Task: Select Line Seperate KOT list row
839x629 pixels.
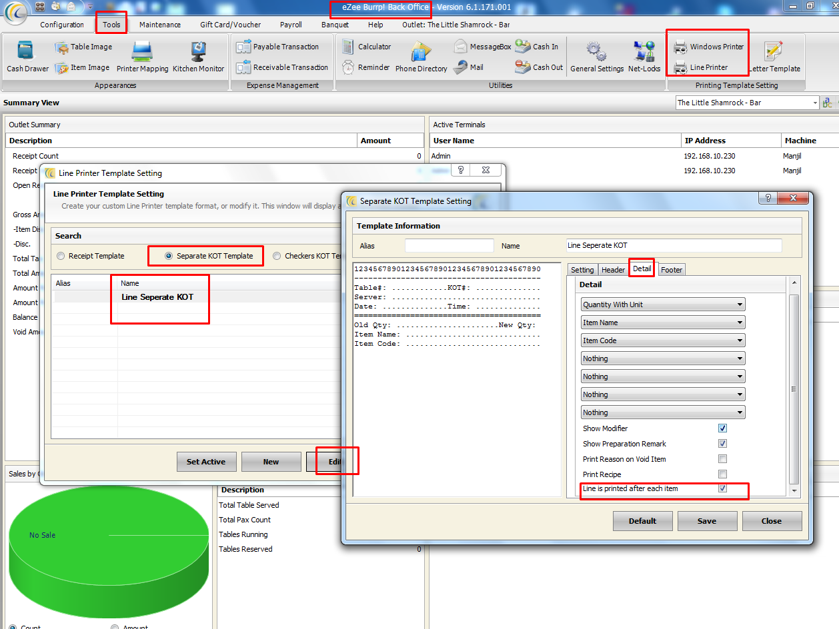Action: 197,297
